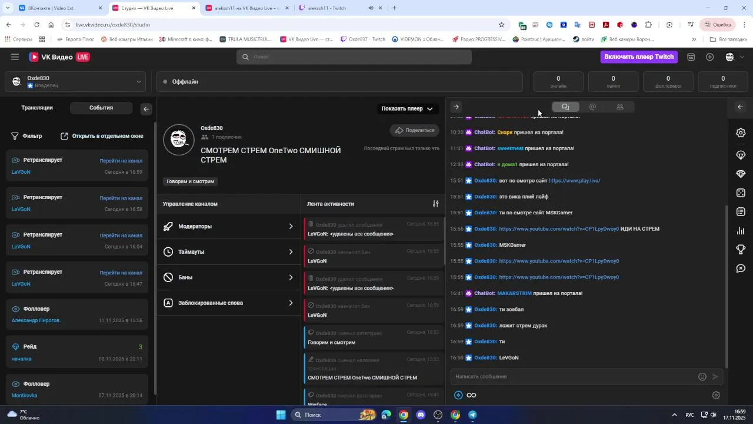Click the chat moderation bubble with X icon
The width and height of the screenshot is (753, 424).
(x=741, y=269)
